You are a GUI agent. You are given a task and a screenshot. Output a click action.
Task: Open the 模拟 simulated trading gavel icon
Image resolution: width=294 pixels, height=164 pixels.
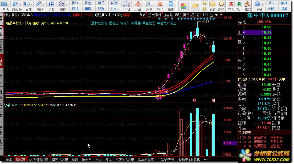(248, 4)
